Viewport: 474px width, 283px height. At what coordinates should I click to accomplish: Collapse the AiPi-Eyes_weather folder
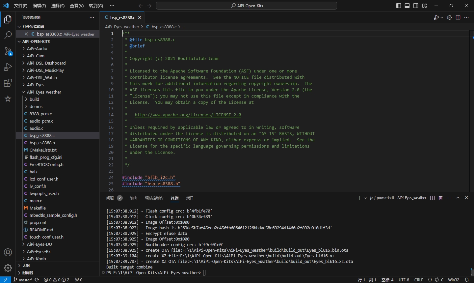pos(58,92)
